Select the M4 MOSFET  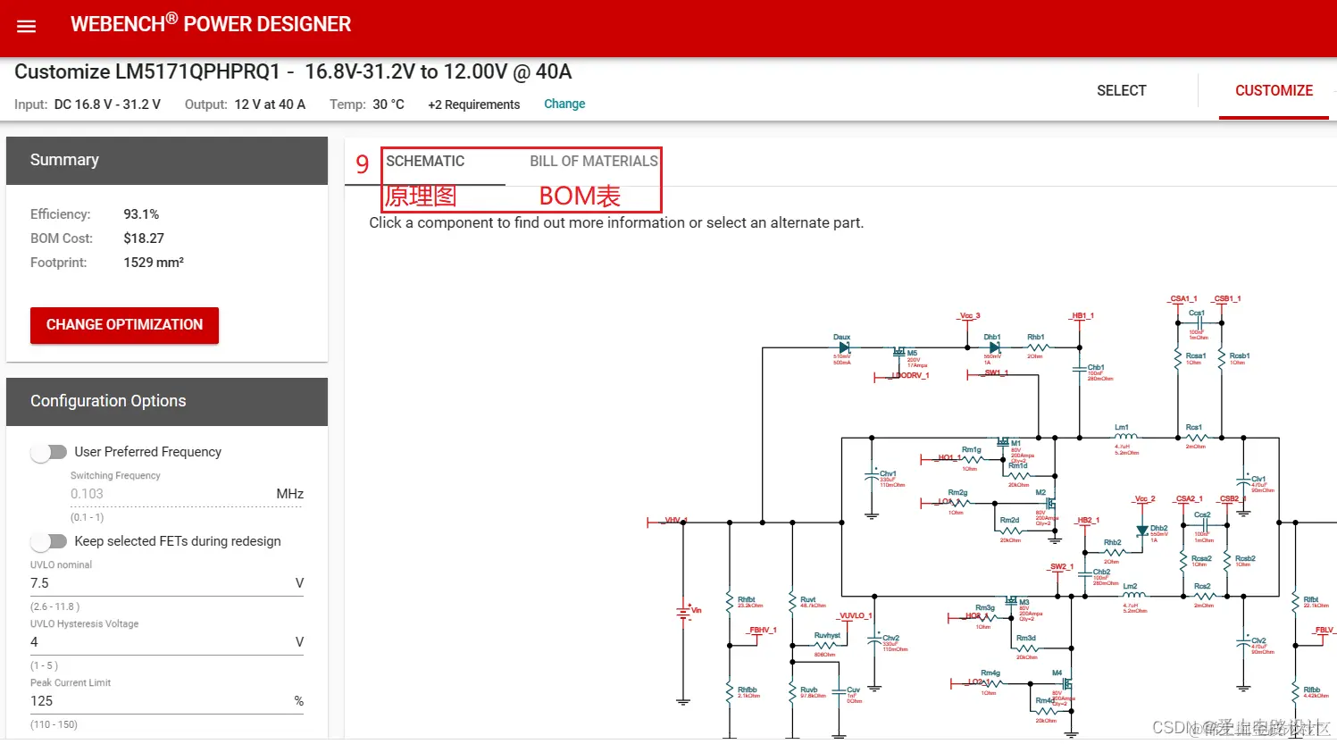click(1066, 685)
